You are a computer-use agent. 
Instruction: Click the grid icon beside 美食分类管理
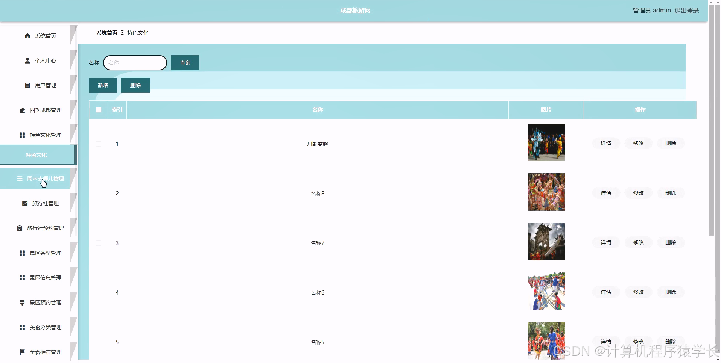pos(22,327)
